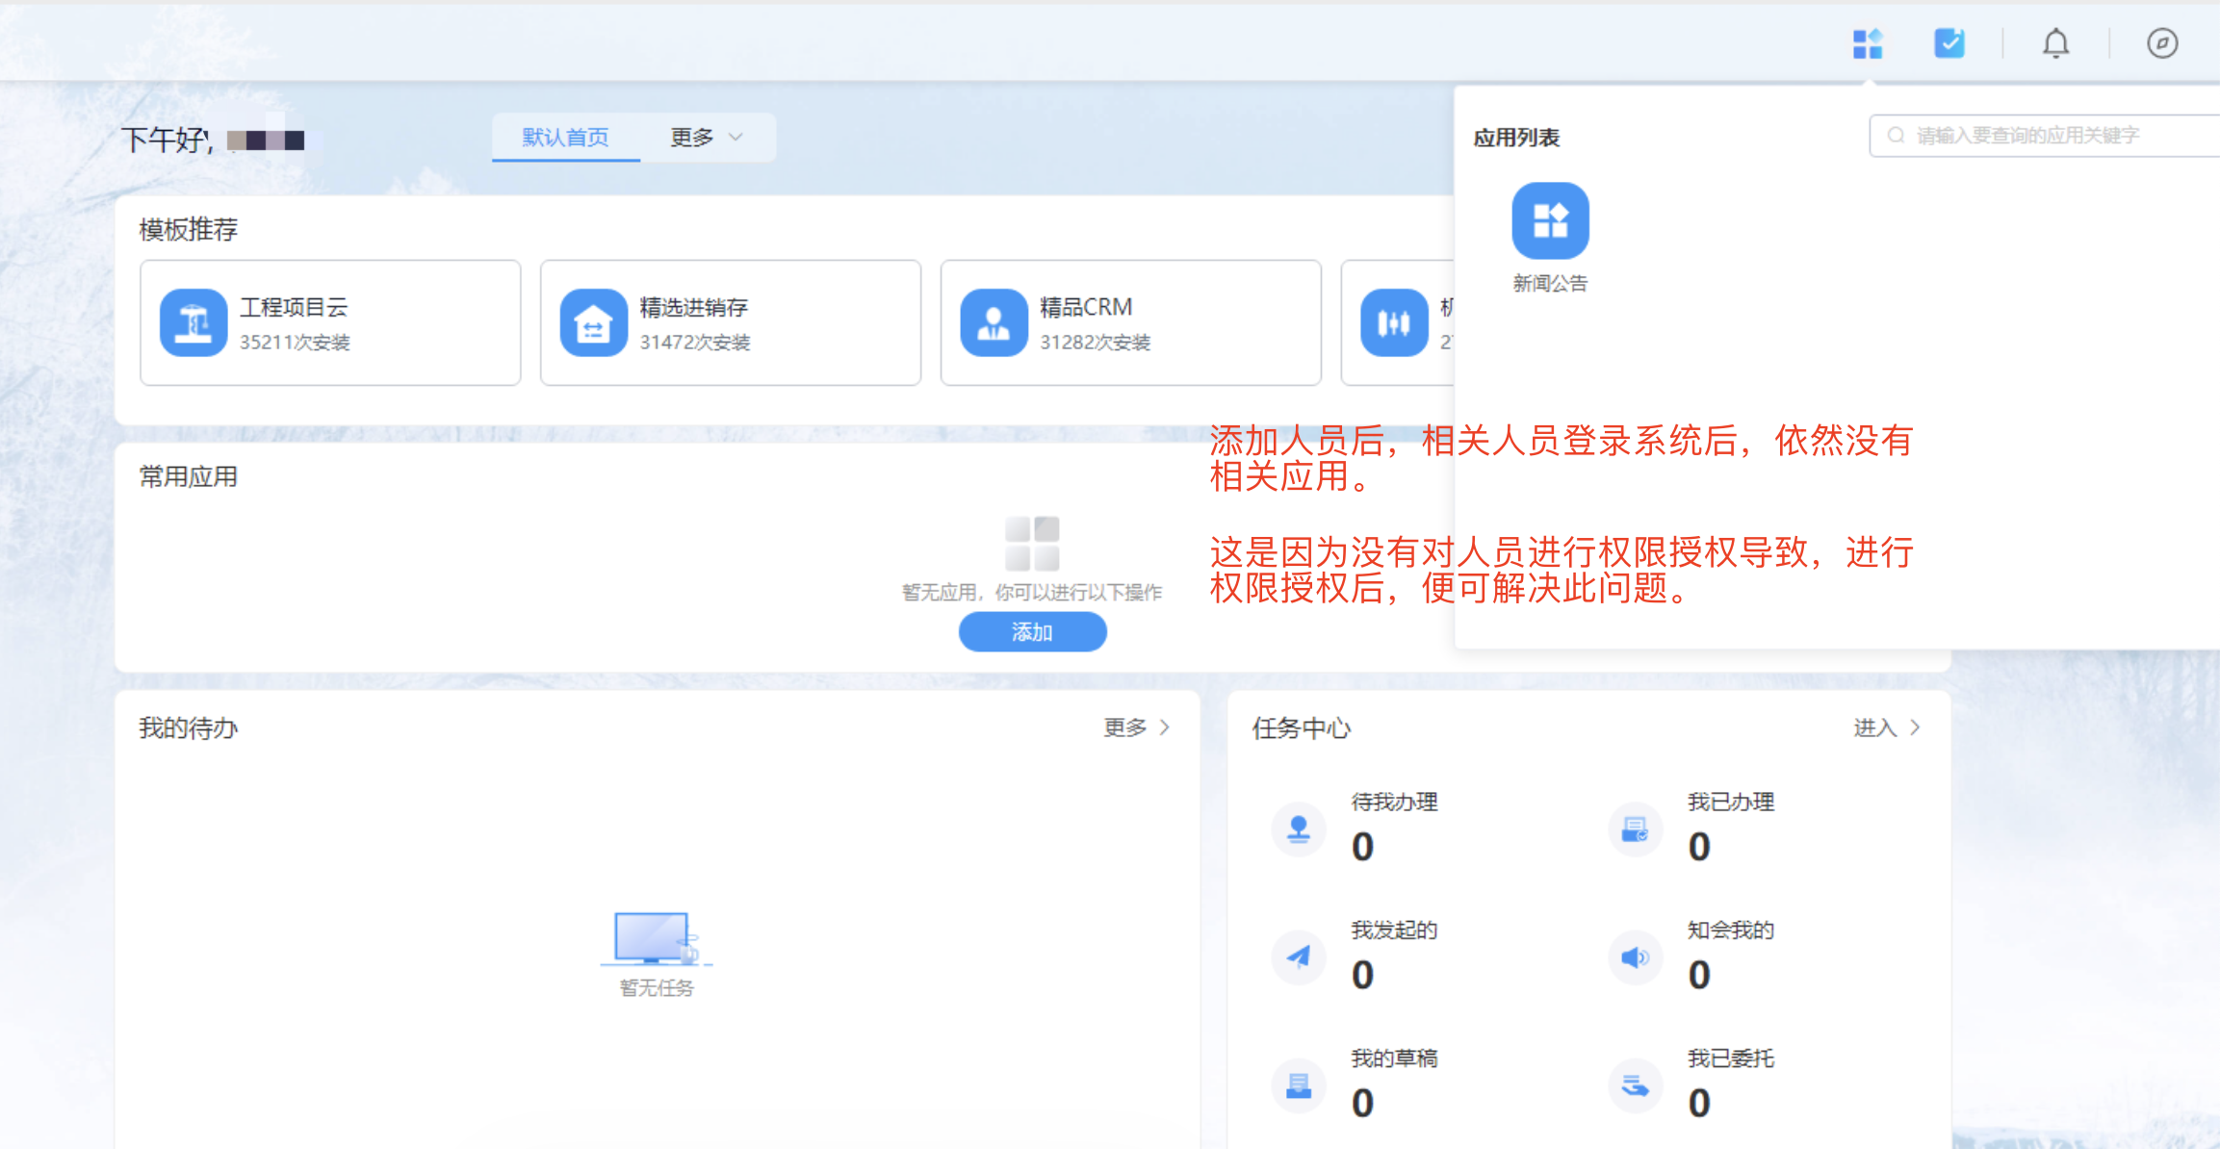Focus the application keyword search field
The height and width of the screenshot is (1149, 2220).
2045,136
